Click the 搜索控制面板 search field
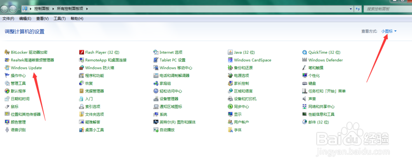412x166 pixels. coord(387,9)
